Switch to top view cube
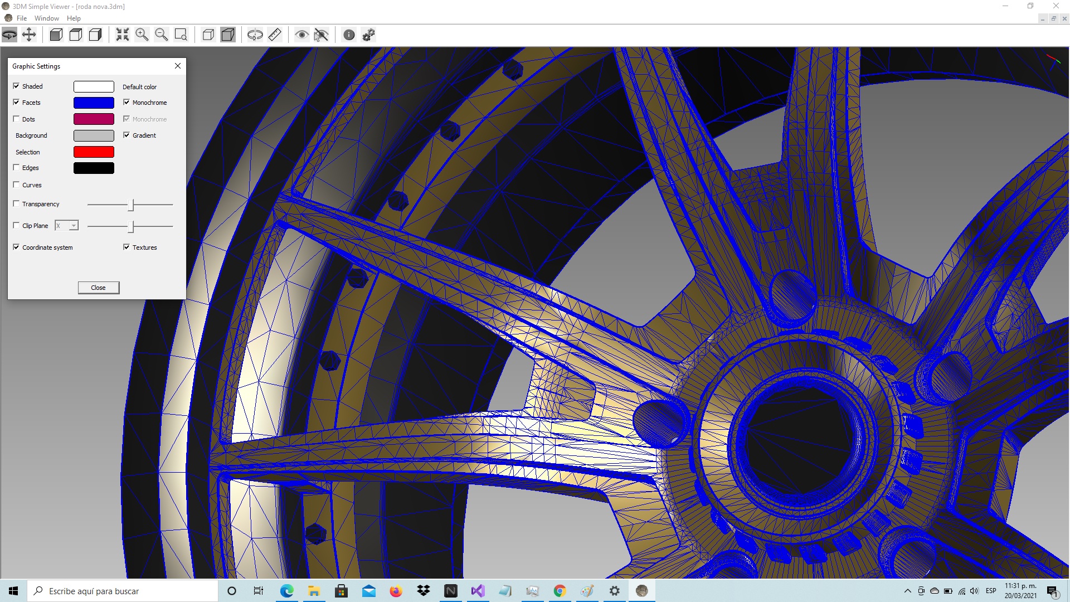The height and width of the screenshot is (602, 1070). click(76, 35)
